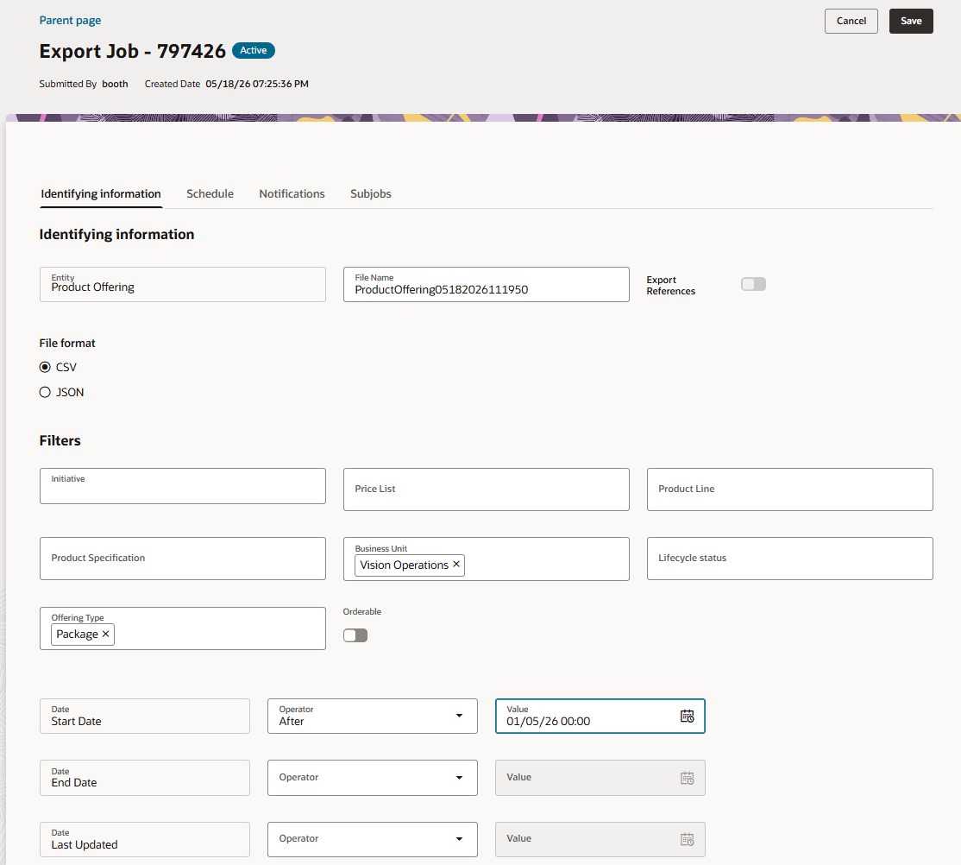Click the File Name input field
Image resolution: width=961 pixels, height=865 pixels.
486,284
